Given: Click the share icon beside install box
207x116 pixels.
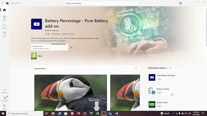Looking at the screenshot, I should pyautogui.click(x=71, y=47).
